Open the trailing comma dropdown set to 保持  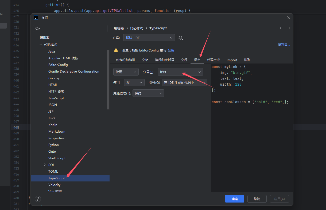148,93
